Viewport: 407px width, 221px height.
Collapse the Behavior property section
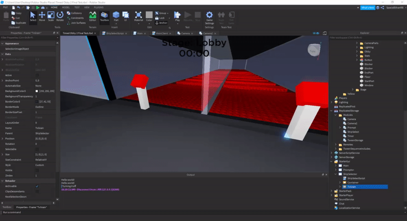click(2, 181)
